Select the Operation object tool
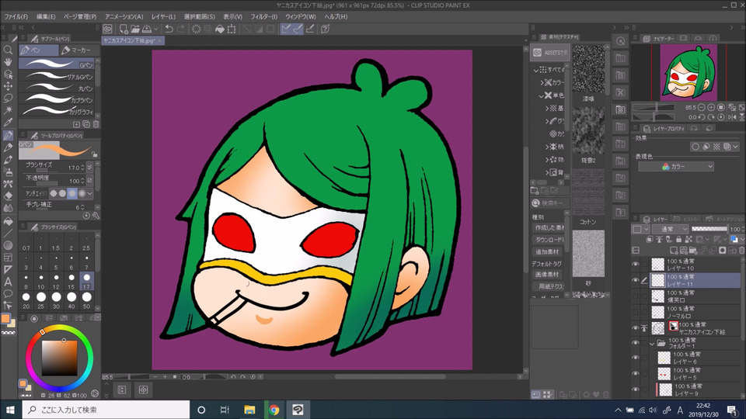The width and height of the screenshot is (746, 419). [8, 74]
